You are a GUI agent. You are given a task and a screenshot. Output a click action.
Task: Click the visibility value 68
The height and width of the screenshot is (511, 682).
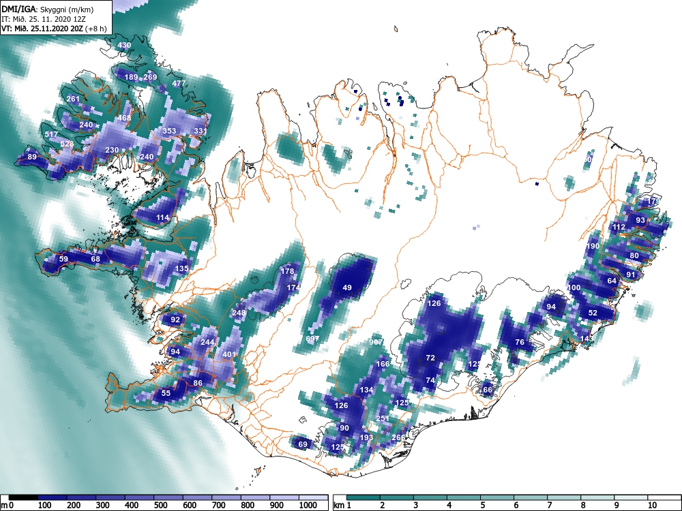(x=95, y=259)
